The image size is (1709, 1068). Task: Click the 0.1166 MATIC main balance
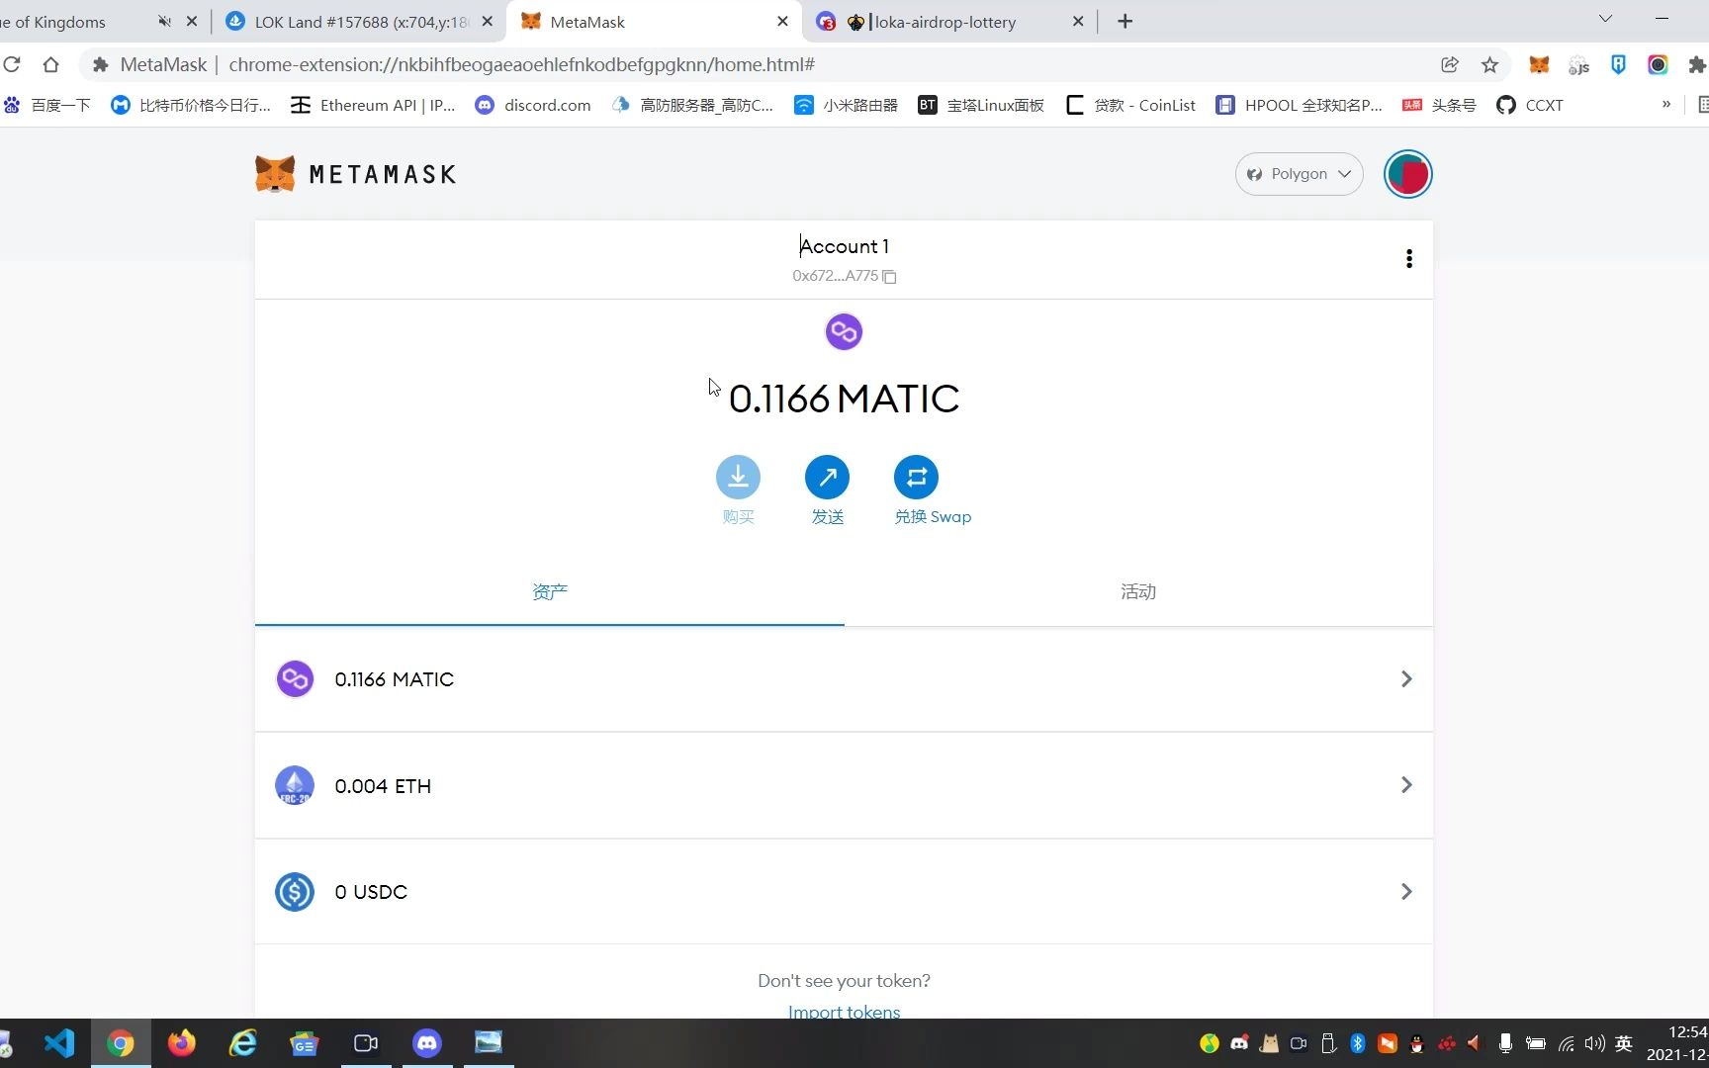point(844,399)
